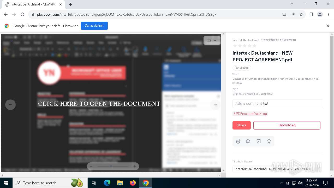Click the install app icon in address bar
Image resolution: width=334 pixels, height=188 pixels.
click(284, 14)
